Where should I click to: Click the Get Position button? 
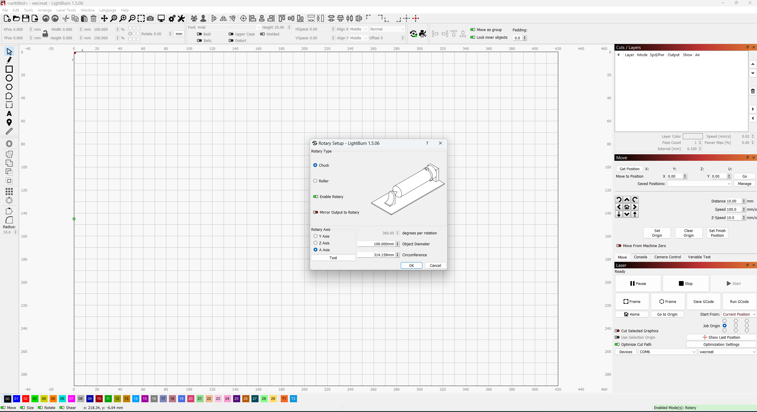click(630, 169)
